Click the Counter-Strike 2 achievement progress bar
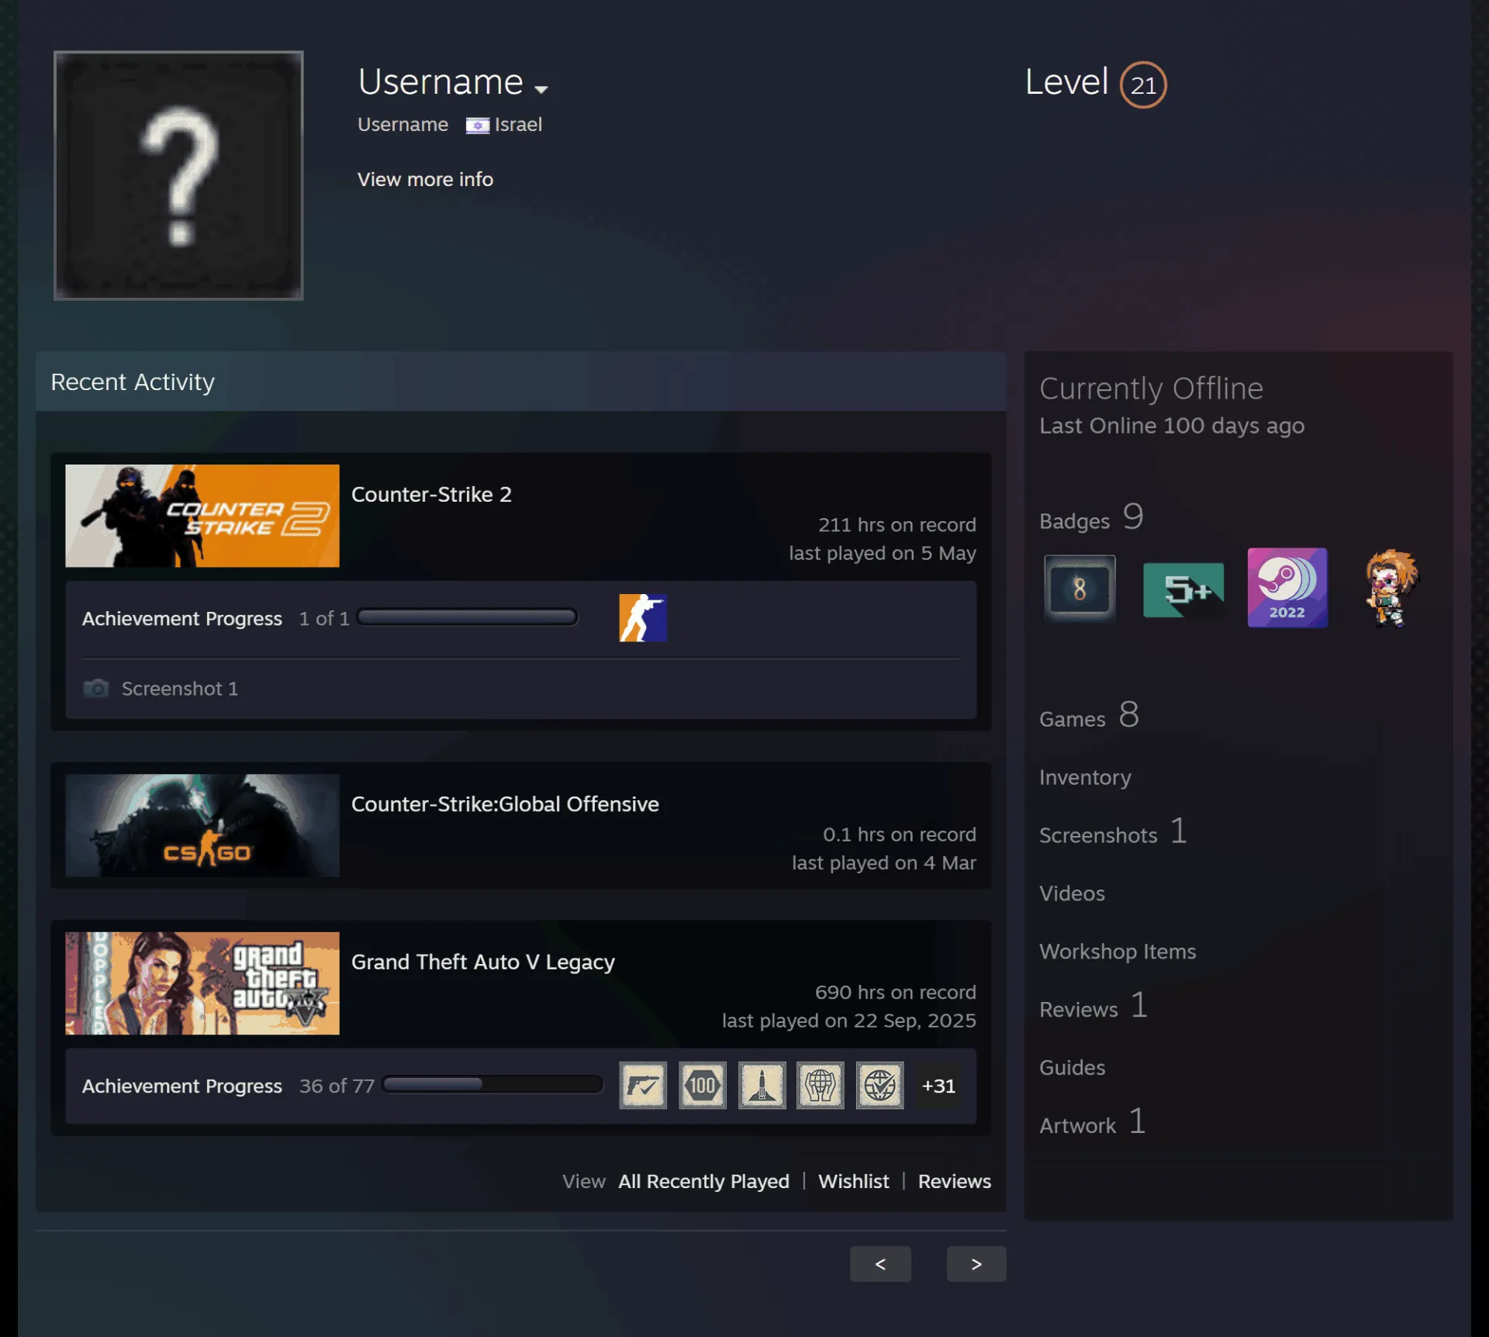1489x1337 pixels. [467, 617]
